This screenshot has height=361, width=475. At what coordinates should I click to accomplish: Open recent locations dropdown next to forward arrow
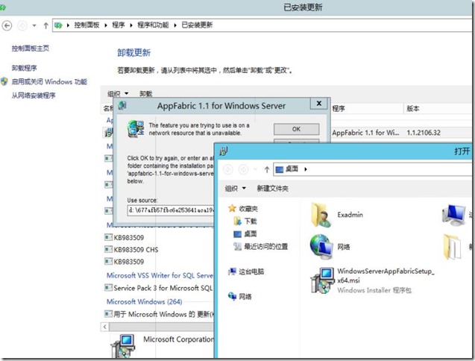34,25
